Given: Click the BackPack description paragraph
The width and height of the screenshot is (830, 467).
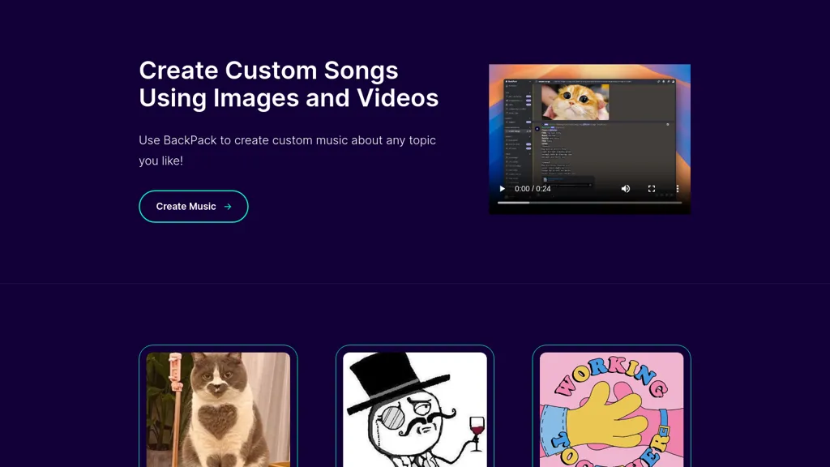Looking at the screenshot, I should pos(288,150).
